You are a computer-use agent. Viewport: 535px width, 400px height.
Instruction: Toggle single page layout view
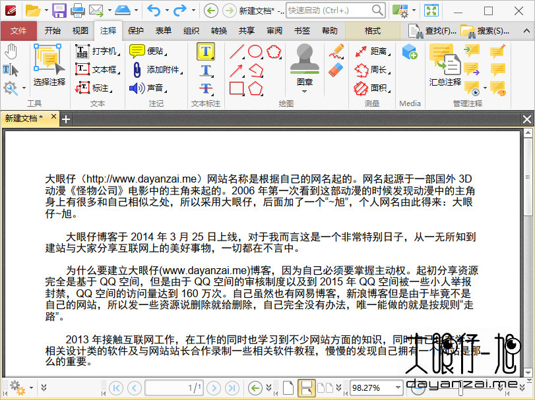(x=288, y=387)
